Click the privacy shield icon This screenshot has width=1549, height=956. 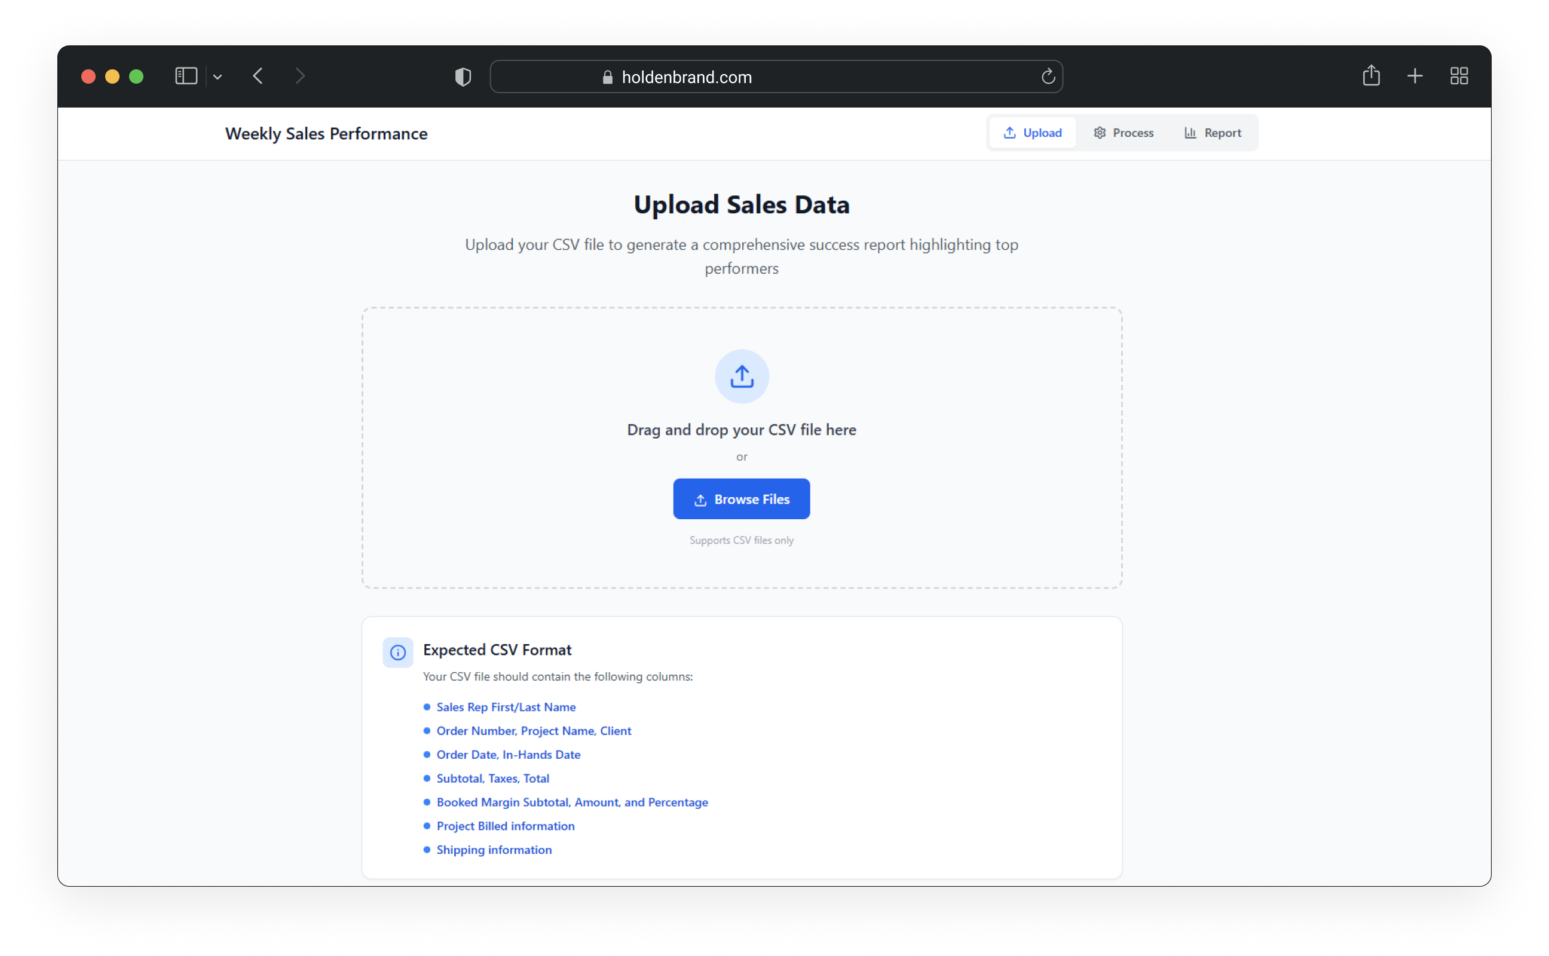[463, 77]
